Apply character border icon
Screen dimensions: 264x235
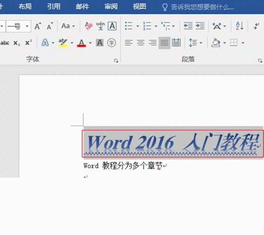(112, 26)
